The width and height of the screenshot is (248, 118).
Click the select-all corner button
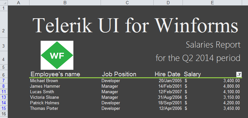[4, 3]
